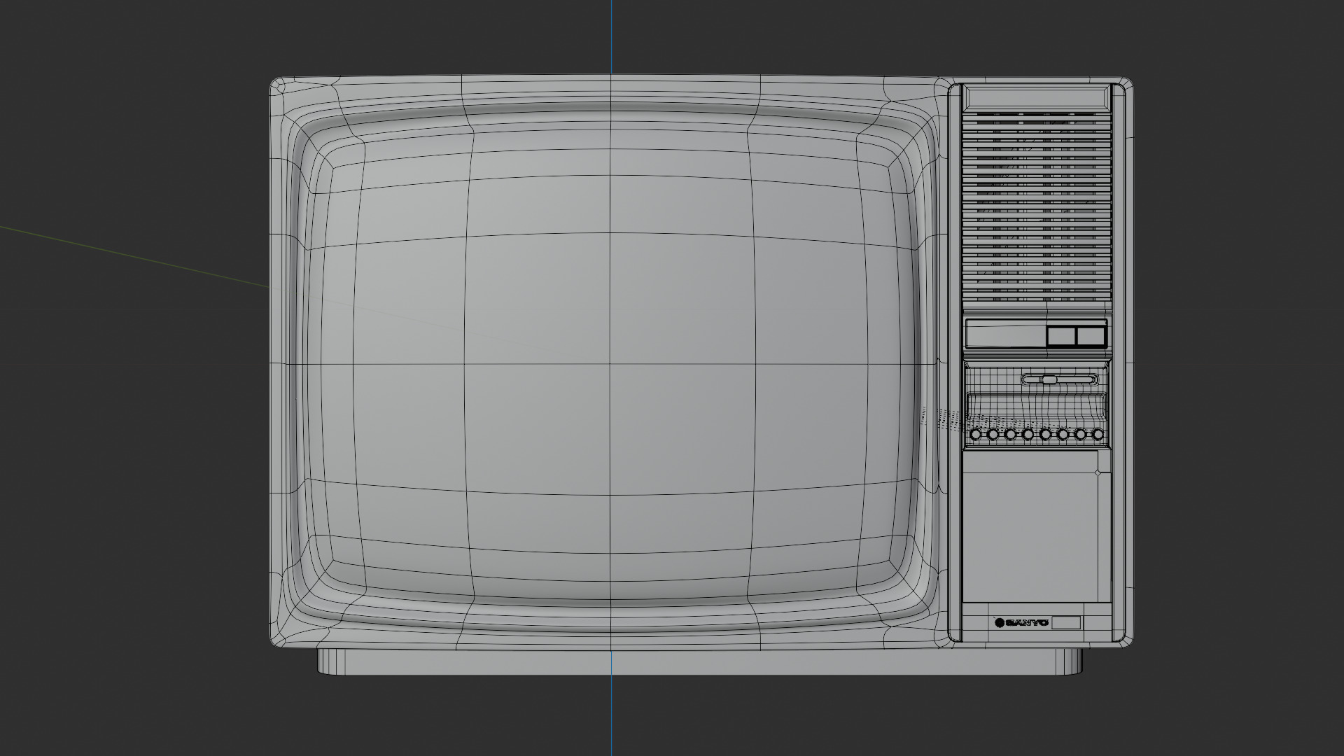The width and height of the screenshot is (1344, 756).
Task: Click the small rectangle beside the SANYO logo
Action: click(x=1066, y=622)
